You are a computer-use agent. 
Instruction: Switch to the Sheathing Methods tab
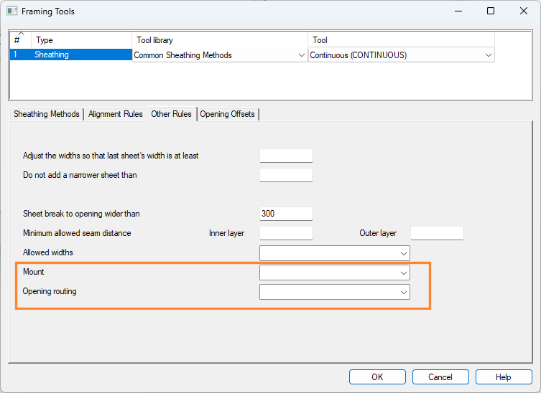click(x=47, y=114)
